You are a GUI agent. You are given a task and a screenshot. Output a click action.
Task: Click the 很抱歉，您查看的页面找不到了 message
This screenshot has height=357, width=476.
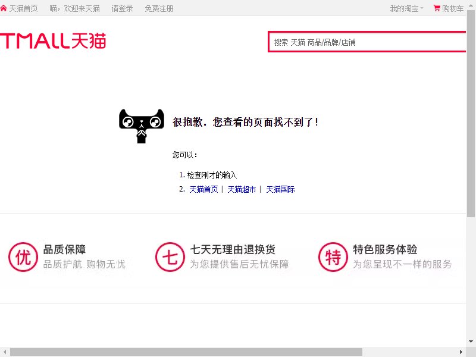(x=246, y=122)
